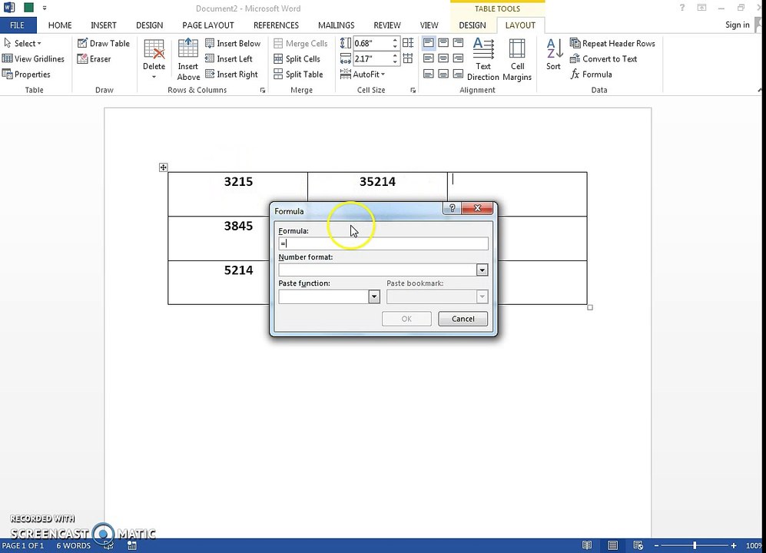
Task: Click the row height field 0.68"
Action: (x=372, y=44)
